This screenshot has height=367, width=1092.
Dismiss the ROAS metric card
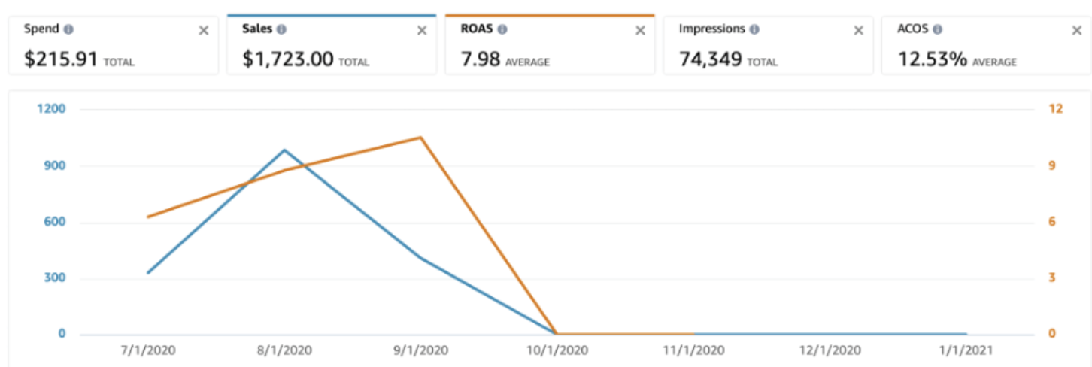click(640, 31)
